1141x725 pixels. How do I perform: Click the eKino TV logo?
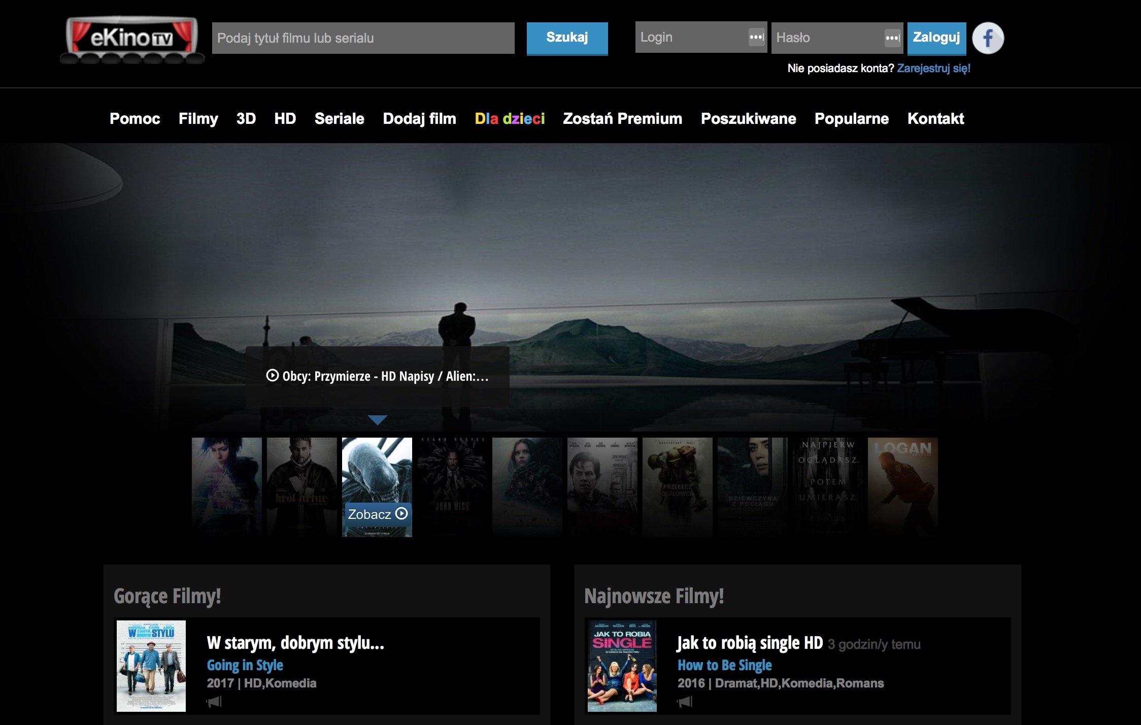132,40
